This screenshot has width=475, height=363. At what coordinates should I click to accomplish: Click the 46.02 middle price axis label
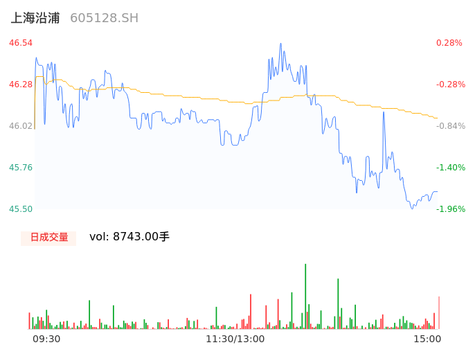(x=21, y=126)
